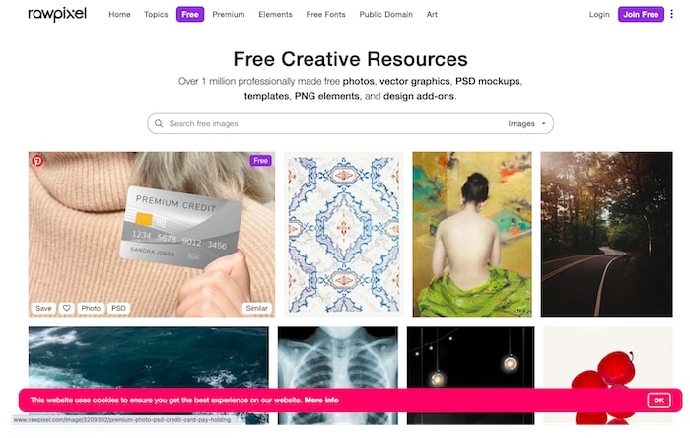Click the Join Free button
The height and width of the screenshot is (438, 690).
click(x=641, y=14)
